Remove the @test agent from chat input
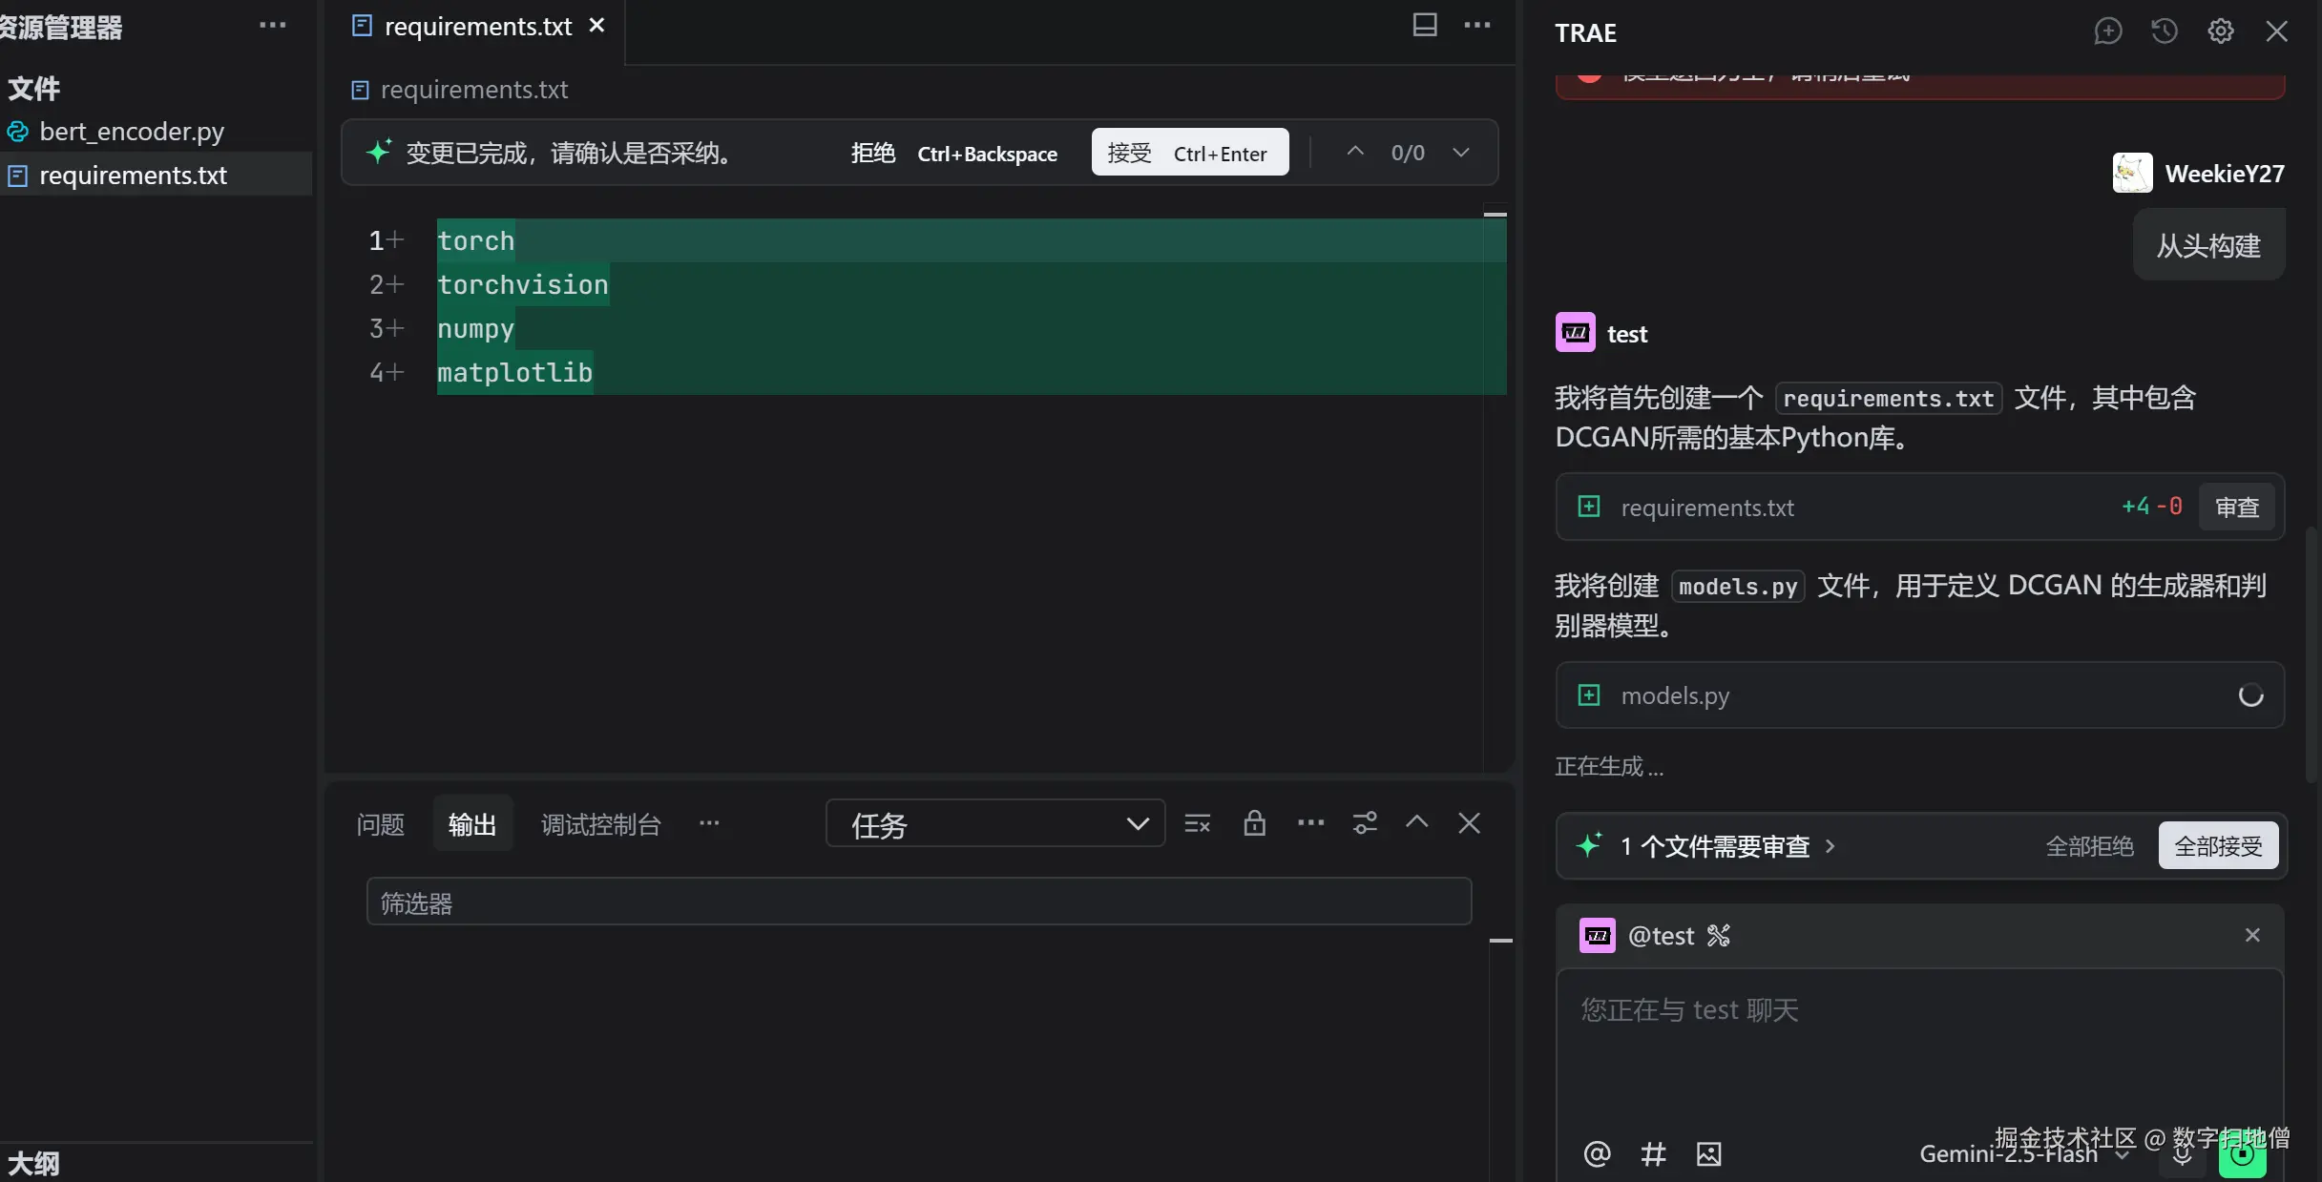The height and width of the screenshot is (1182, 2322). tap(2252, 935)
